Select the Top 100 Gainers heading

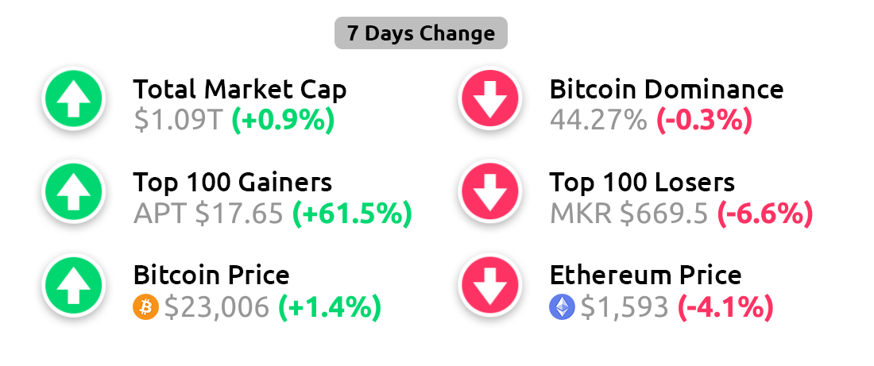233,182
